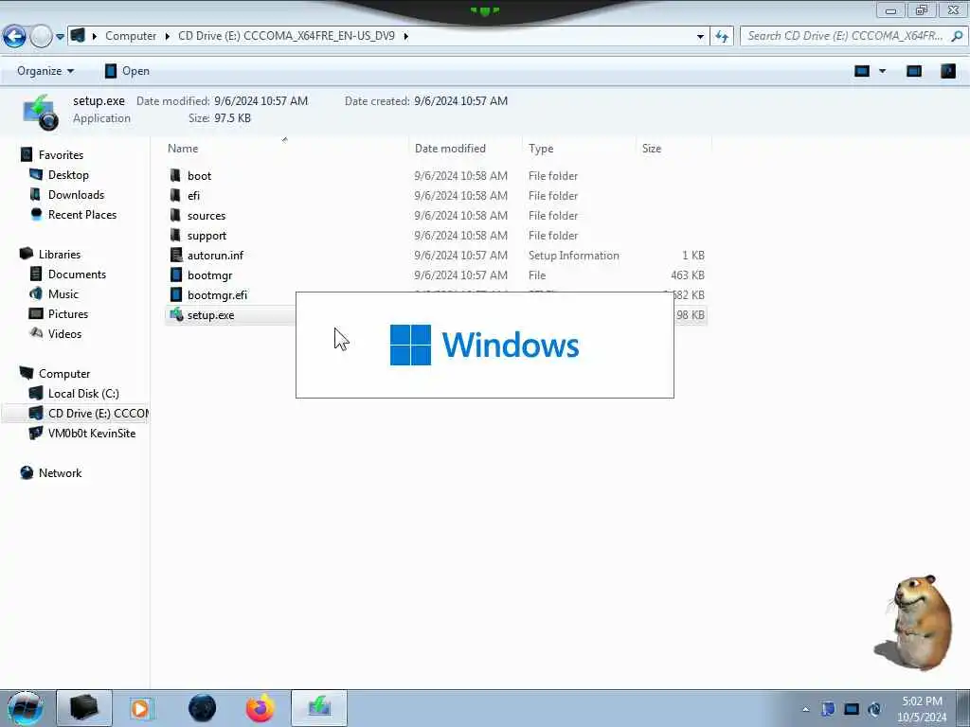Open the Videos library
Screen dimensions: 970x727
coord(64,334)
